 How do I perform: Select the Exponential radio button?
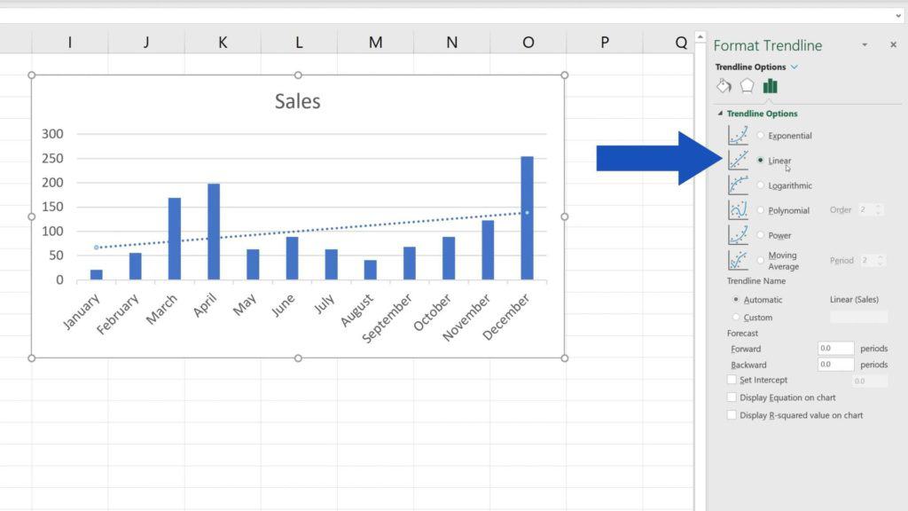click(760, 135)
